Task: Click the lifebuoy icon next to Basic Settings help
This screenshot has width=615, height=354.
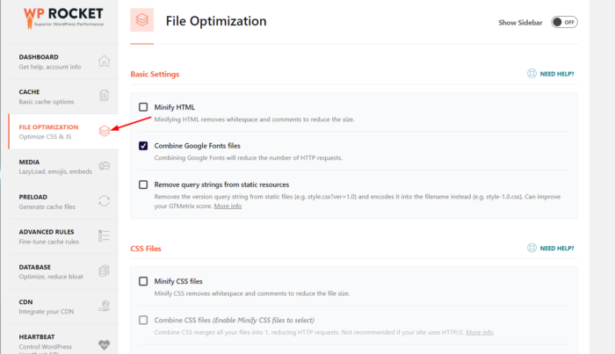Action: click(x=532, y=74)
